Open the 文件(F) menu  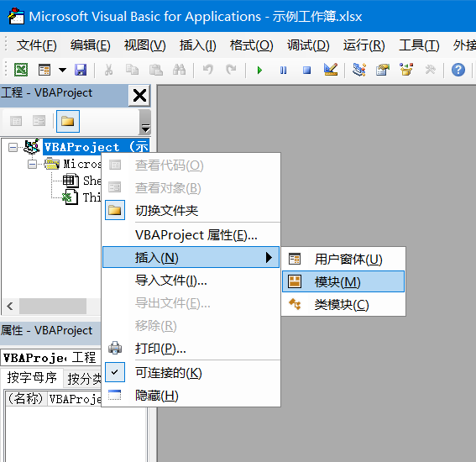pyautogui.click(x=36, y=45)
